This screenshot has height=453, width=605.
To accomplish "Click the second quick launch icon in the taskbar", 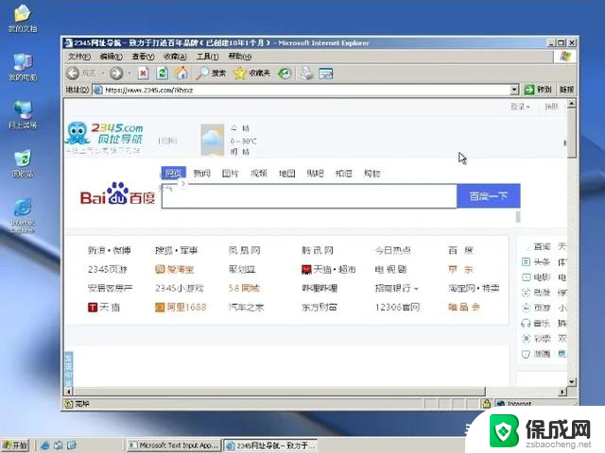I will pos(59,445).
